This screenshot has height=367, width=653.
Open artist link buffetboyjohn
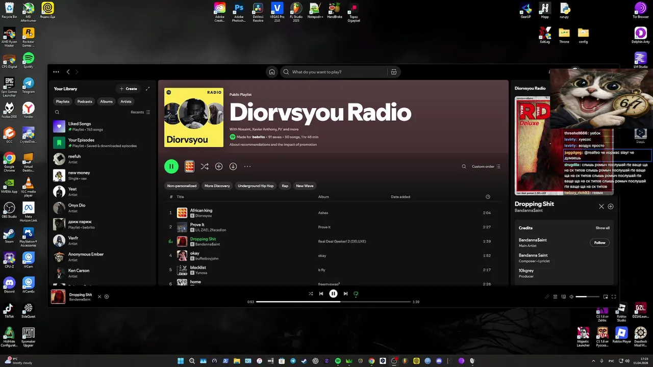click(207, 258)
